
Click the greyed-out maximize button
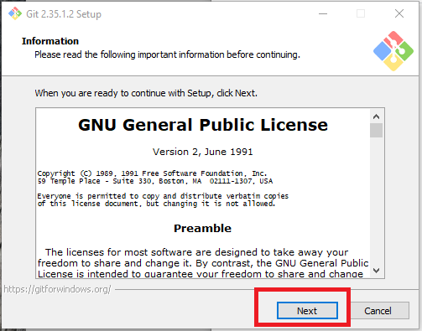click(361, 13)
